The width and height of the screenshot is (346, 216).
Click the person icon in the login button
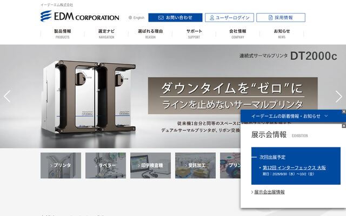pos(212,18)
